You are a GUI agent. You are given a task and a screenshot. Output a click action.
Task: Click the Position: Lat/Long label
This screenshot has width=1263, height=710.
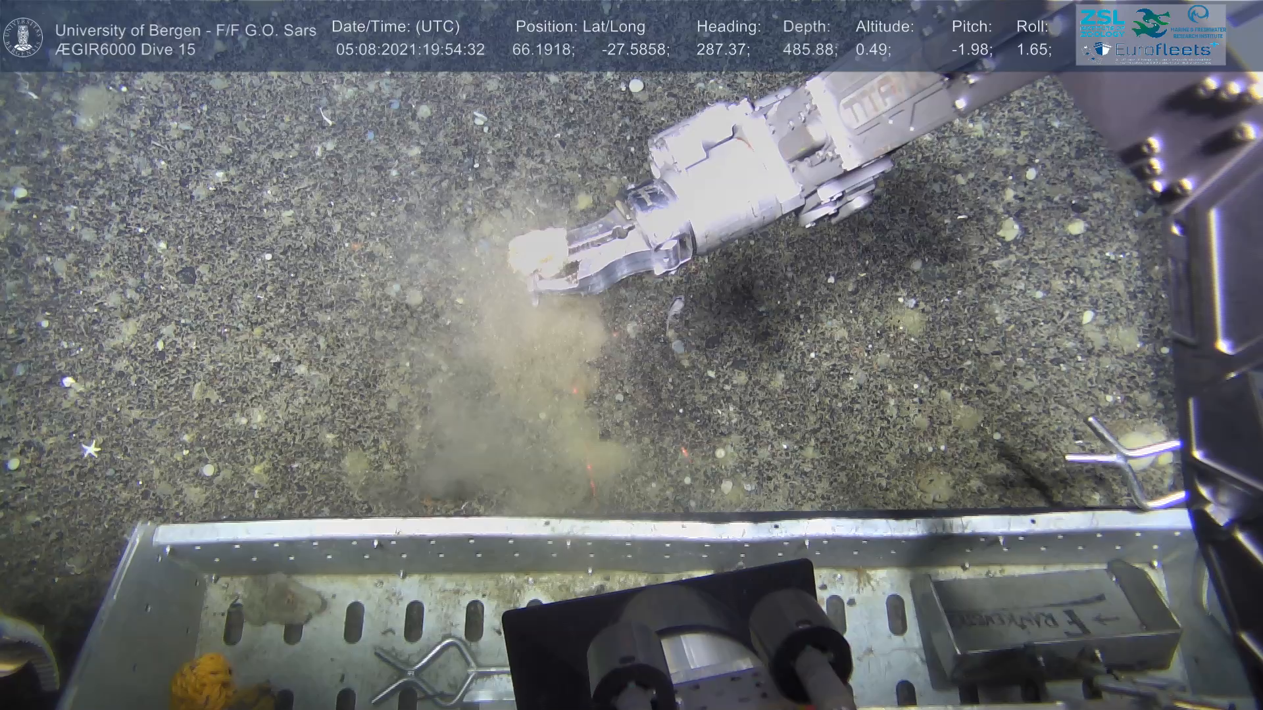tap(580, 27)
